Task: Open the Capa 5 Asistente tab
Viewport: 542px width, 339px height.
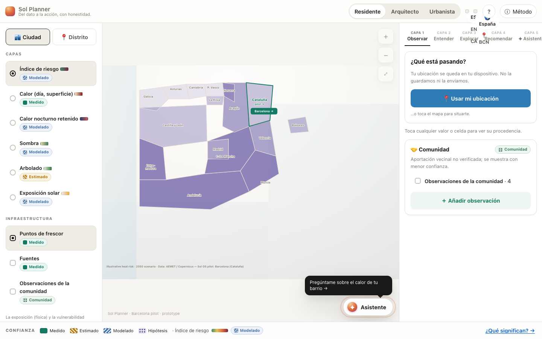Action: 530,36
